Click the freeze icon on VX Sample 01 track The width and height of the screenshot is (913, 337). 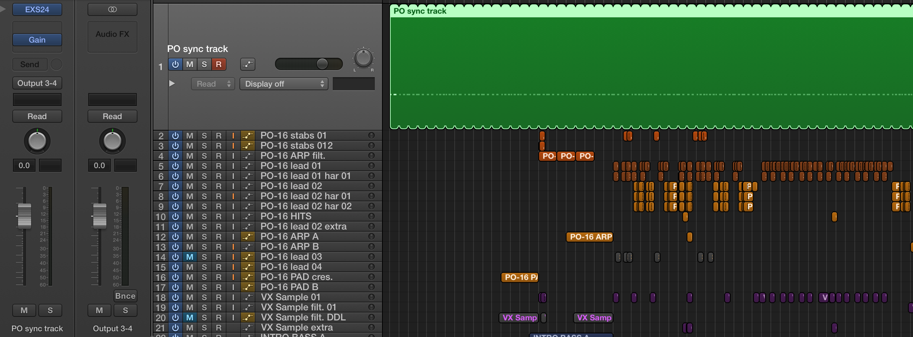[x=248, y=297]
